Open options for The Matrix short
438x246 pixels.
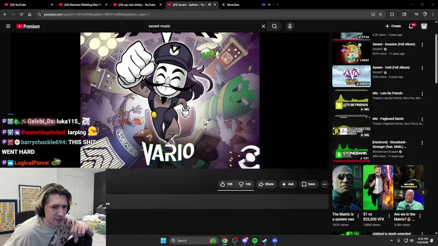358,216
